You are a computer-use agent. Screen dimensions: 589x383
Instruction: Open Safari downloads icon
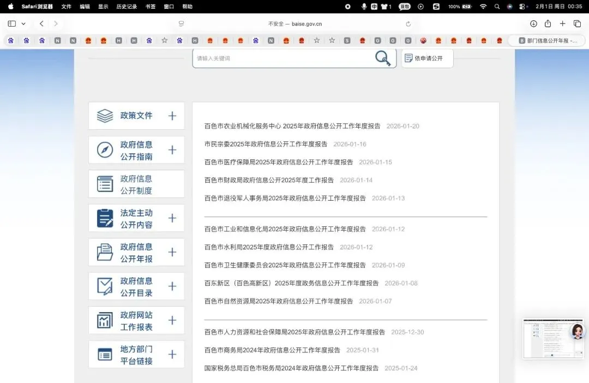[533, 23]
